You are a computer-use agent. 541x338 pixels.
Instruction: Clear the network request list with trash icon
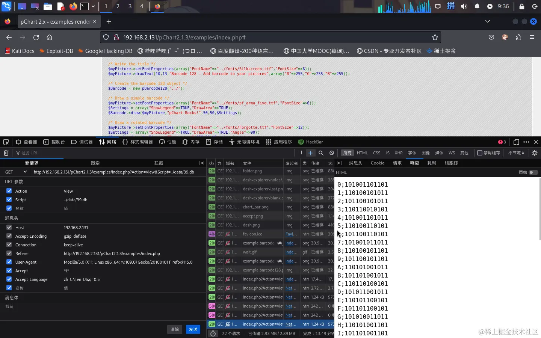pos(6,153)
